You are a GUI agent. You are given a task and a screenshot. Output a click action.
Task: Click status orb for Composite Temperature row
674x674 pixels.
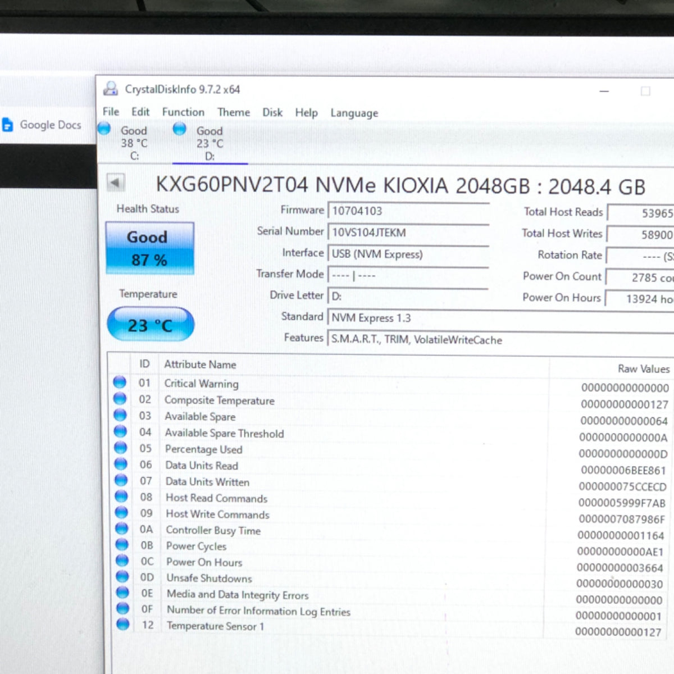click(x=120, y=398)
